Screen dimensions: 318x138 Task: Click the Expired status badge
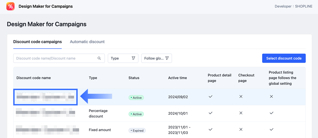point(137,131)
